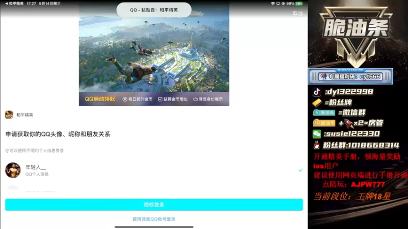Click the :susie122330 WeChat ID text

pyautogui.click(x=352, y=134)
